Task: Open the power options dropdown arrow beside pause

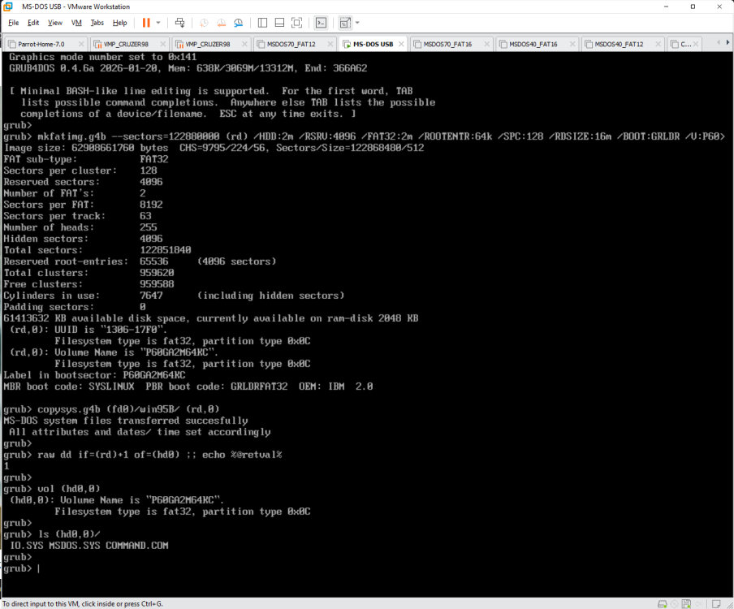Action: click(158, 23)
